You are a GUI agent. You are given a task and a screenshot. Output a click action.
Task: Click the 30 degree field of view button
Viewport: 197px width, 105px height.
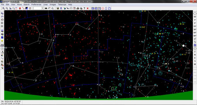195,29
